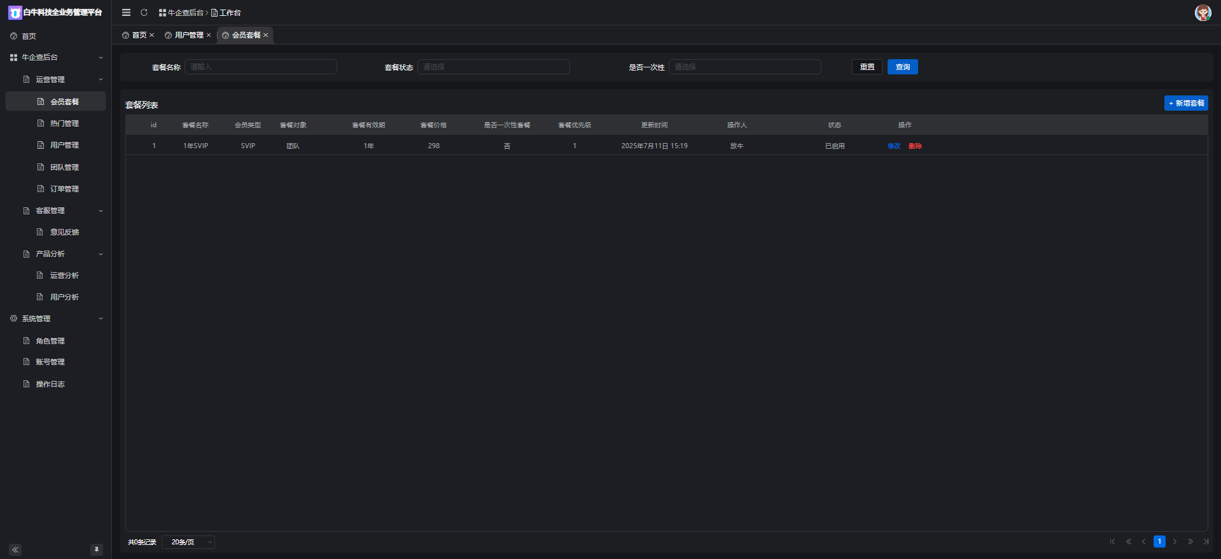Viewport: 1221px width, 559px height.
Task: Click the hamburger menu collapse icon
Action: (x=126, y=13)
